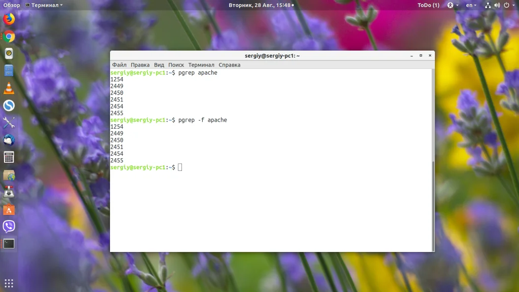
Task: Open the Files manager dock icon
Action: pyautogui.click(x=9, y=71)
